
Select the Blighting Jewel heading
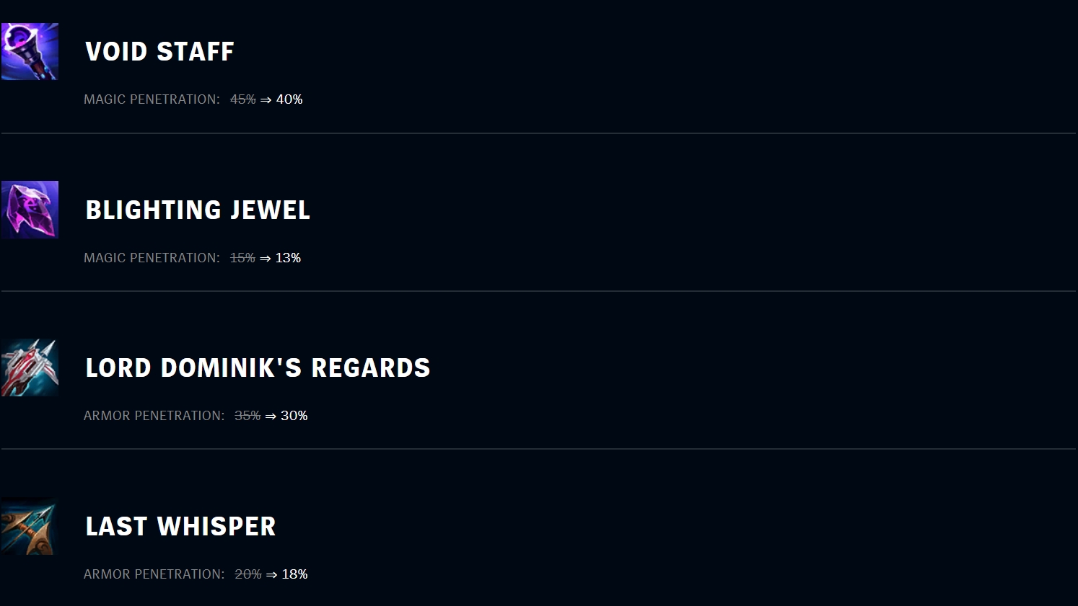(198, 210)
